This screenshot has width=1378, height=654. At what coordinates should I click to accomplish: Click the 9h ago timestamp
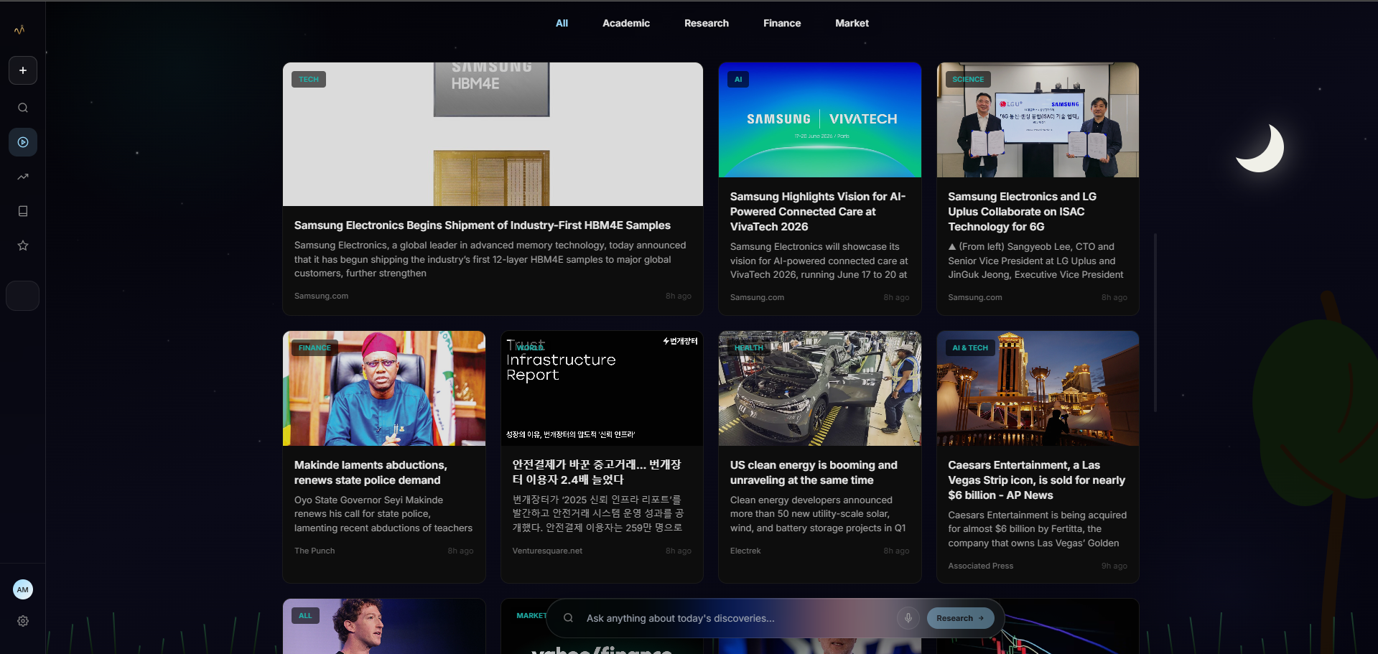point(1114,566)
